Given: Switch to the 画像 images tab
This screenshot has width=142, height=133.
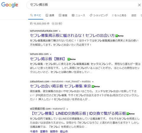Looking at the screenshot, I should click(x=50, y=15).
